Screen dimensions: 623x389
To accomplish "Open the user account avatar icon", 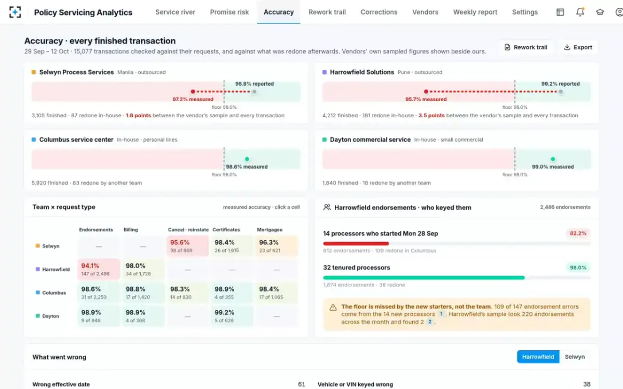I will tap(619, 12).
